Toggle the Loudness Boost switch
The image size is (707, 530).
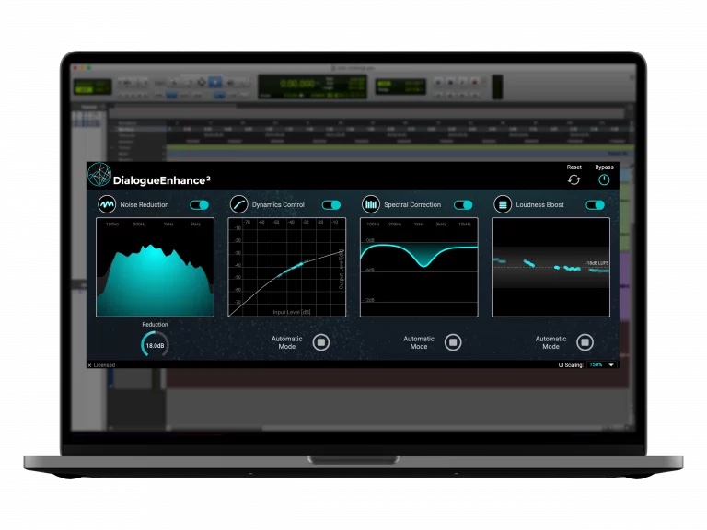[596, 205]
